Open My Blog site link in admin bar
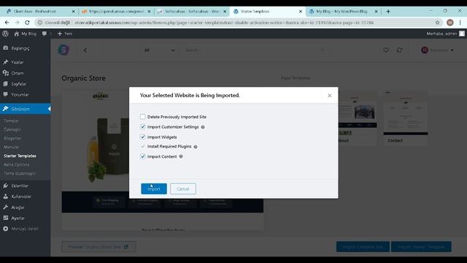467x263 pixels. pos(26,34)
